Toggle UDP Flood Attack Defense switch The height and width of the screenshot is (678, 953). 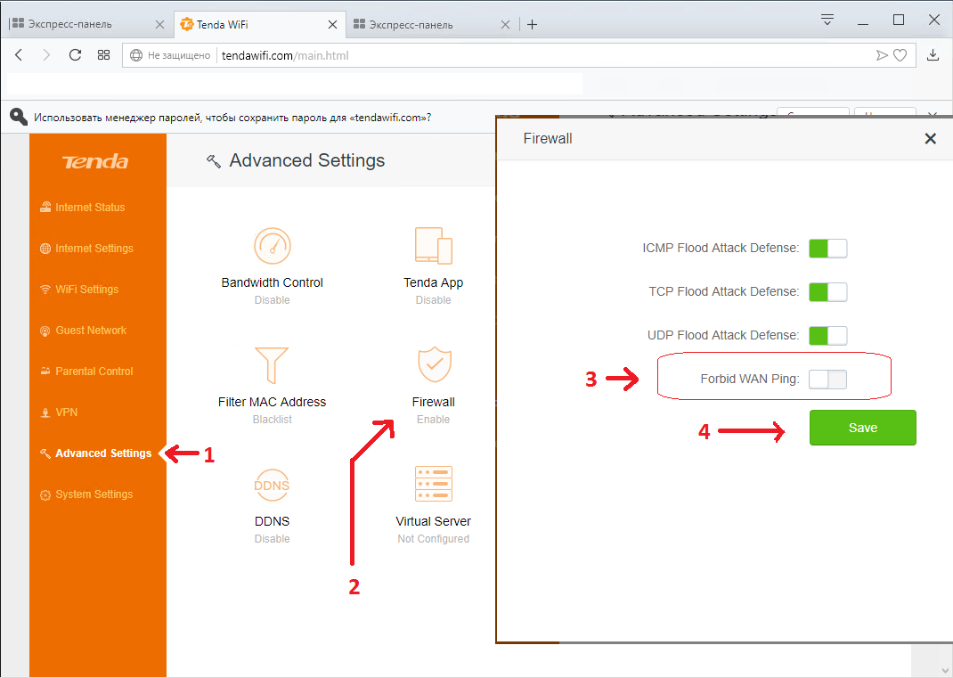(827, 336)
